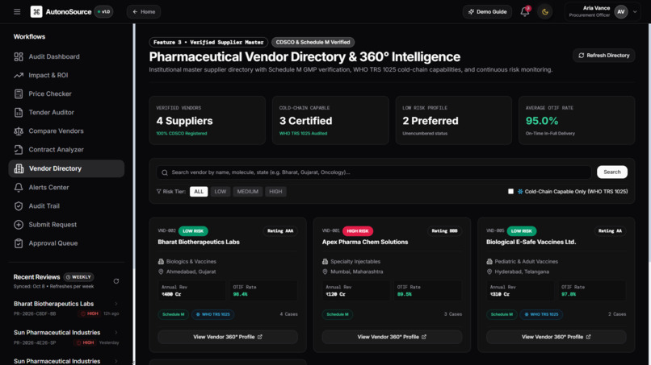This screenshot has width=651, height=365.
Task: Click LOW RISK badge on Biological E-Safe
Action: click(522, 230)
